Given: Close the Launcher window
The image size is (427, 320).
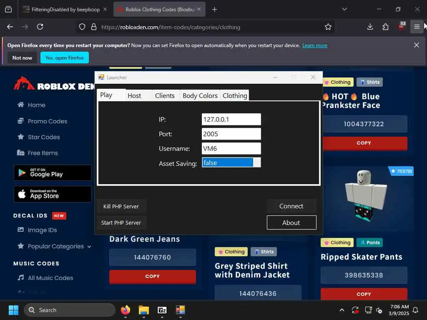Looking at the screenshot, I should pos(313,77).
